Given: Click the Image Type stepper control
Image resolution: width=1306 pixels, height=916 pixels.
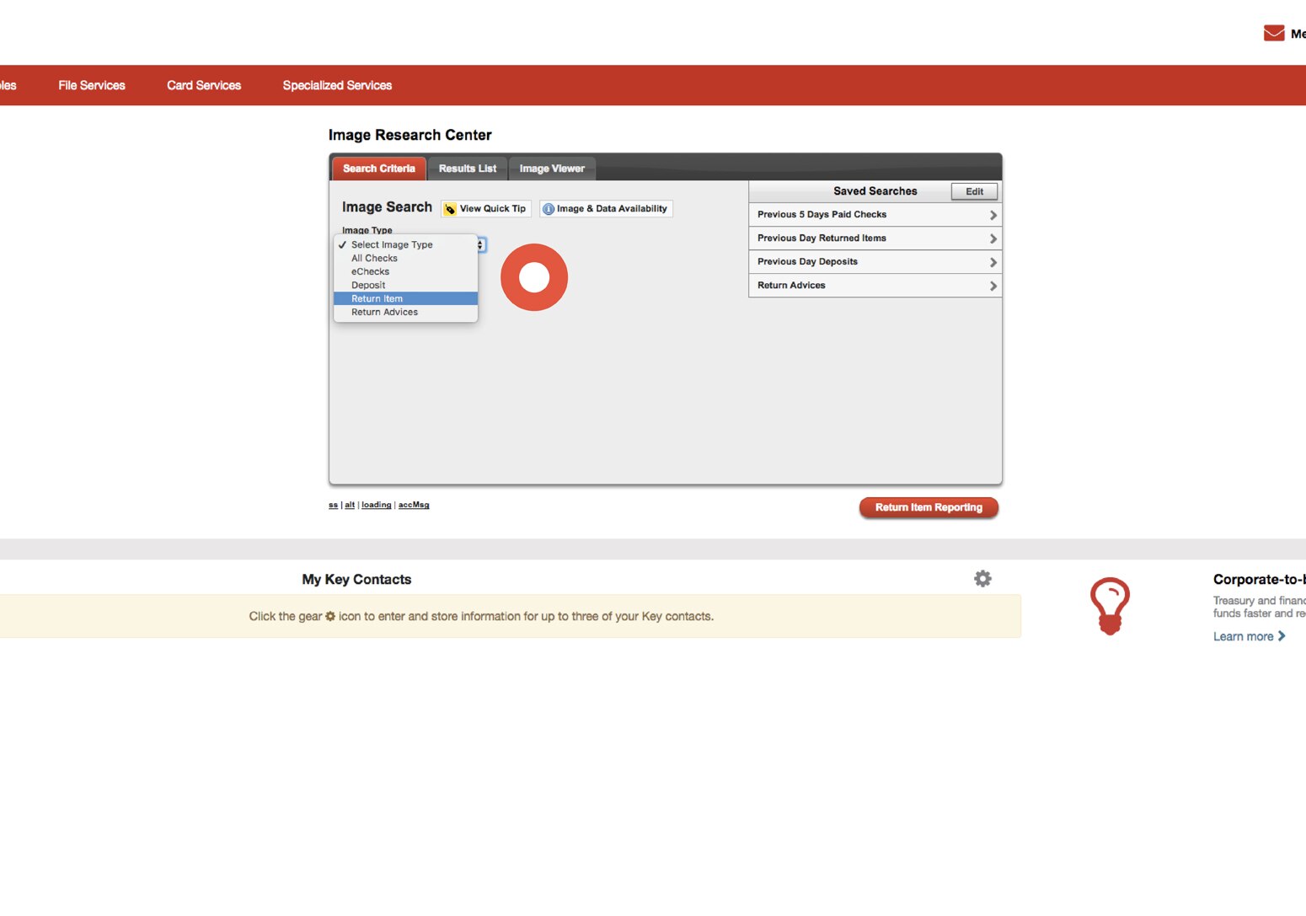Looking at the screenshot, I should click(481, 244).
